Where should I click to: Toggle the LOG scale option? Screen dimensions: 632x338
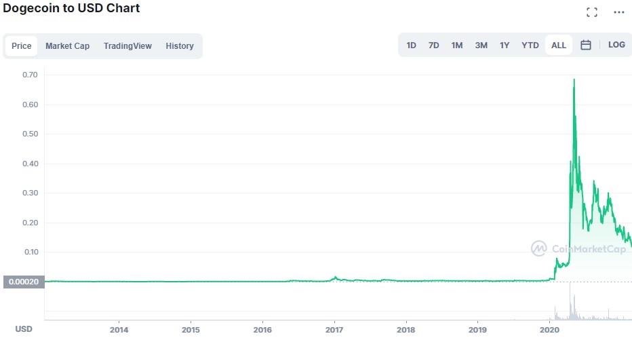point(616,45)
